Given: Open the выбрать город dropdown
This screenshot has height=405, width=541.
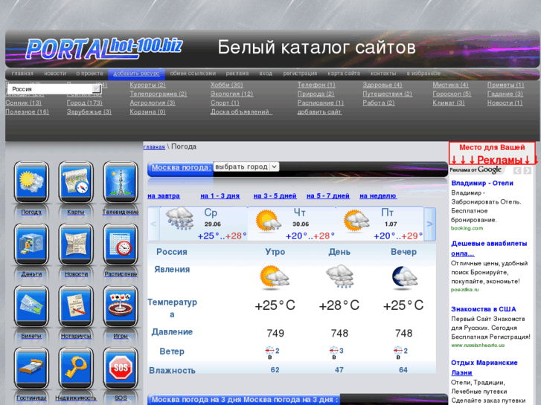Looking at the screenshot, I should pyautogui.click(x=246, y=166).
